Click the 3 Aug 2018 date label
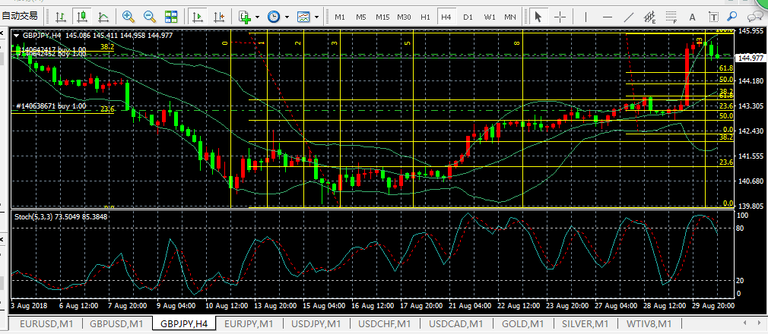The height and width of the screenshot is (334, 768). 28,306
